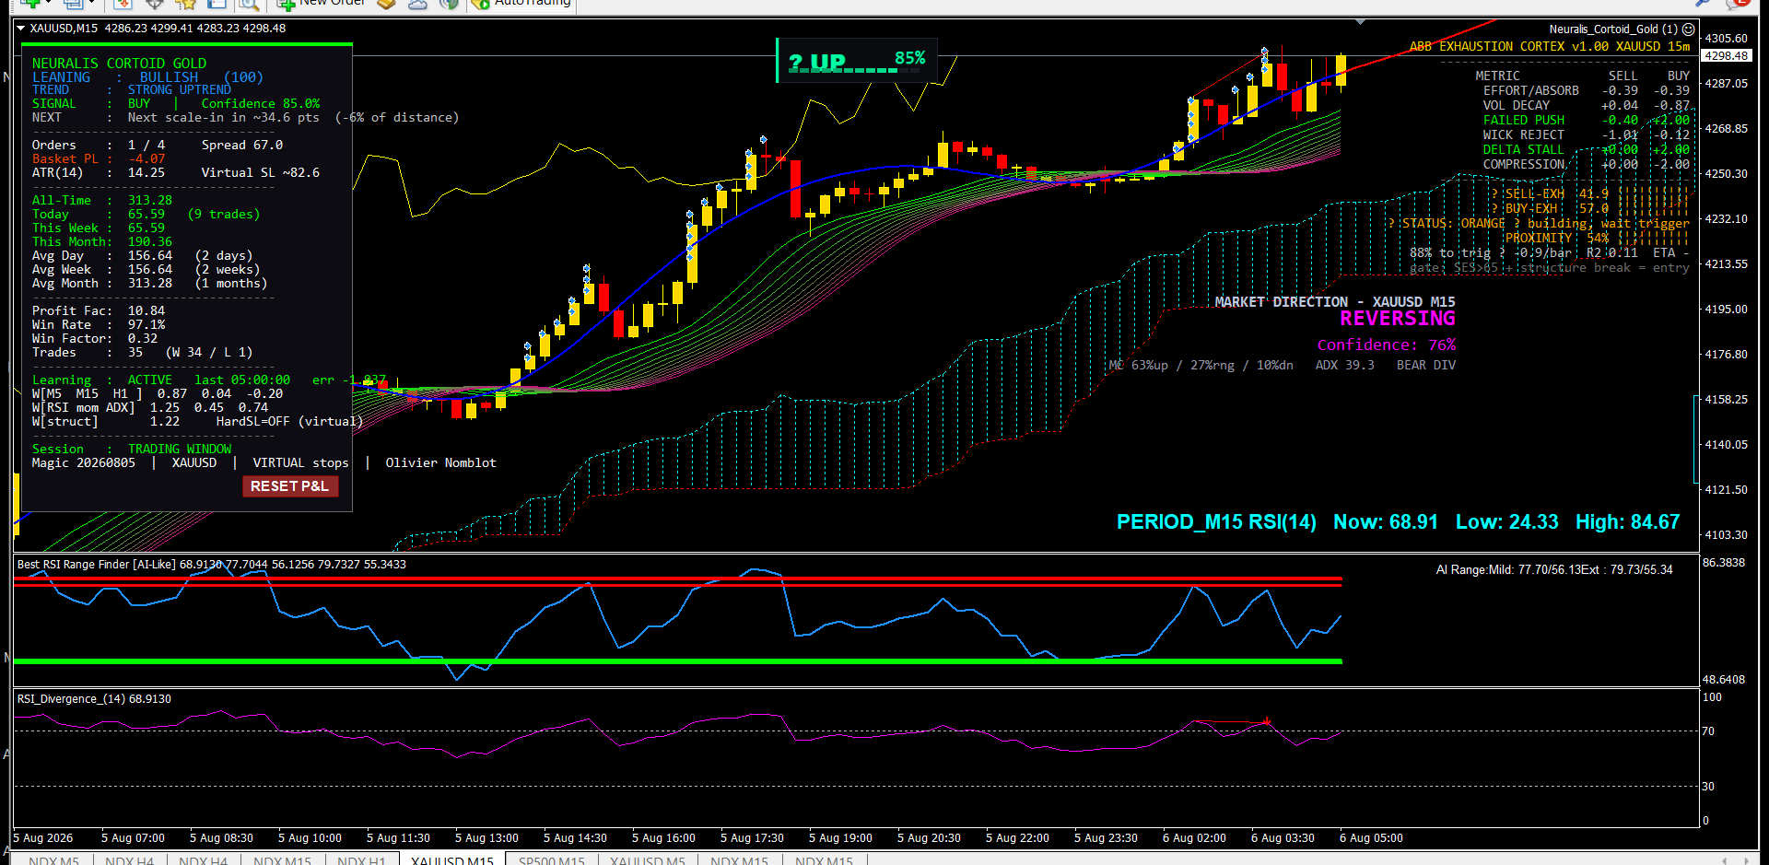1769x865 pixels.
Task: Click the chart tabs scroll-left arrow
Action: click(x=1724, y=860)
